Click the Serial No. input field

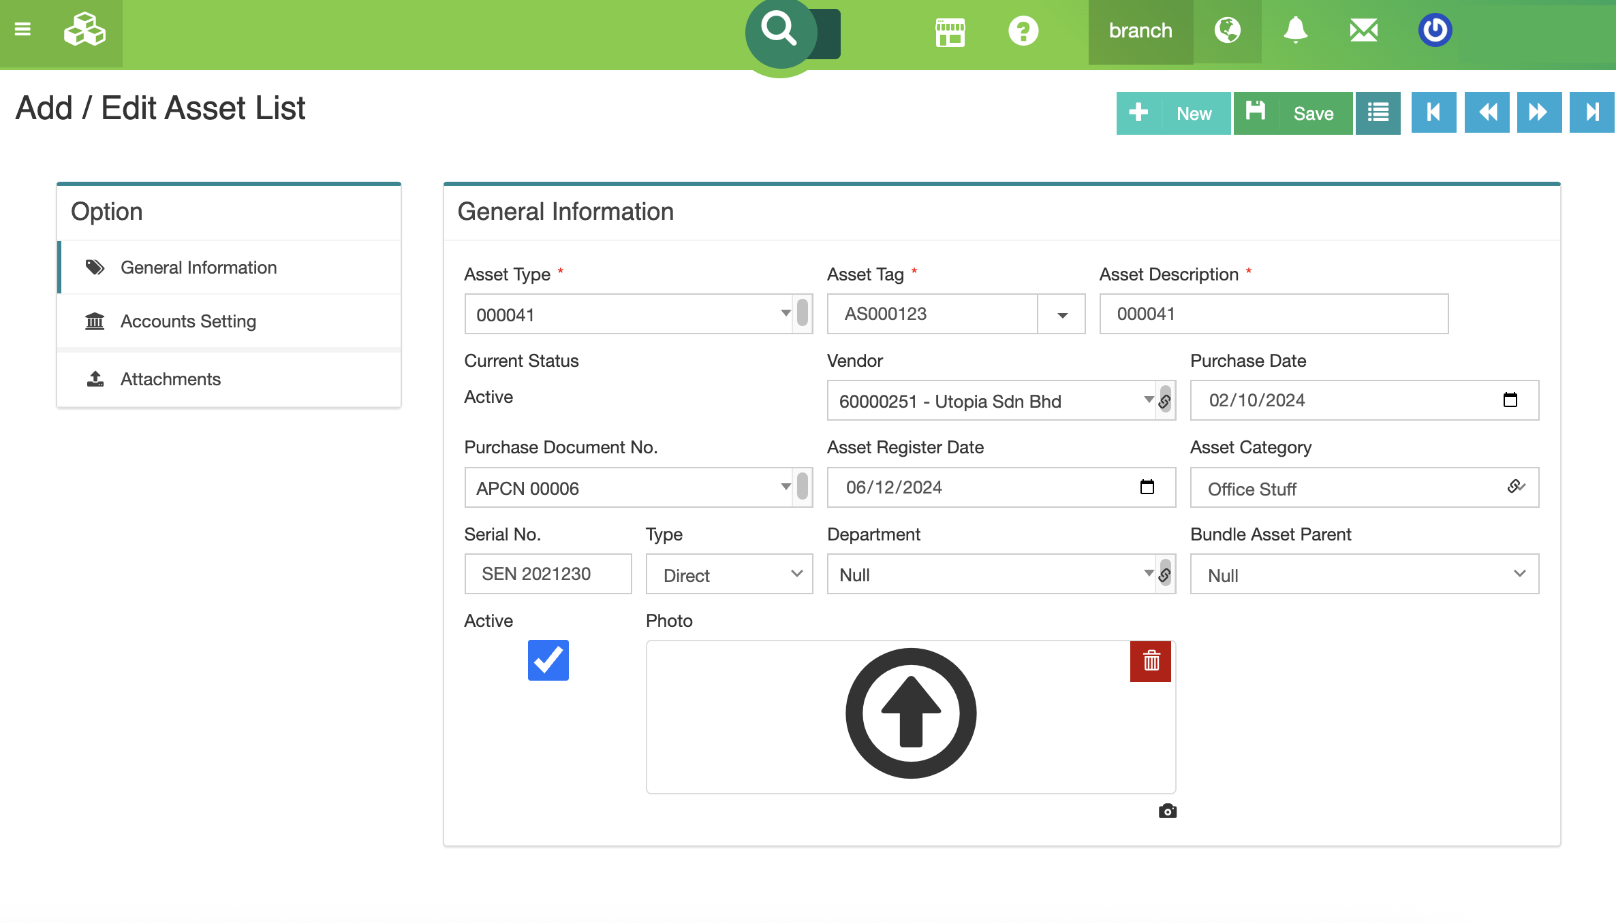pyautogui.click(x=548, y=574)
